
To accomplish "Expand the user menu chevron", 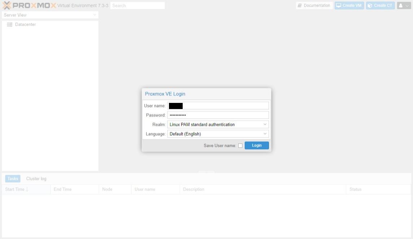I will click(407, 6).
